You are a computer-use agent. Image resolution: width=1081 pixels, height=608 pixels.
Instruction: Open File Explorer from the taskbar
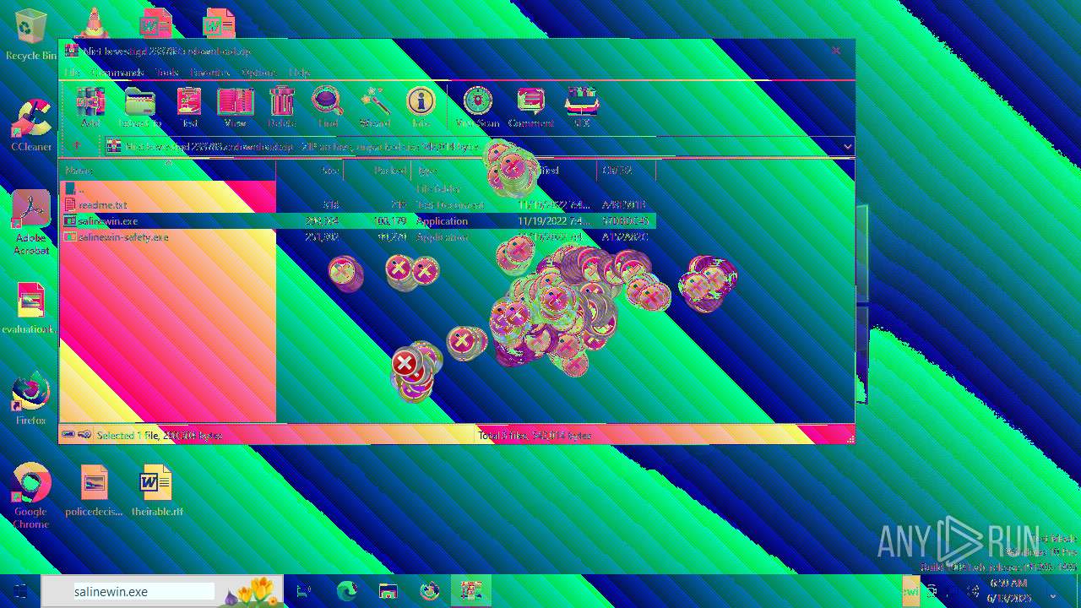coord(388,591)
